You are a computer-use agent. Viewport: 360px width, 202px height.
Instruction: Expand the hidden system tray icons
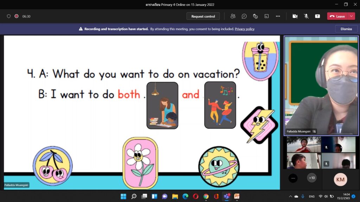pos(290,196)
